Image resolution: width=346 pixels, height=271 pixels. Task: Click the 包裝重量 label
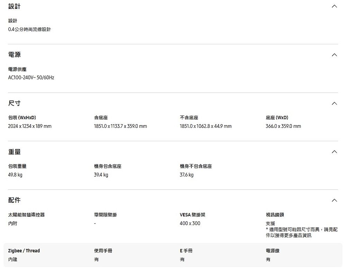(x=17, y=166)
